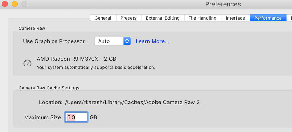Open the cut-off tab right of Performance
This screenshot has width=292, height=132.
point(290,18)
